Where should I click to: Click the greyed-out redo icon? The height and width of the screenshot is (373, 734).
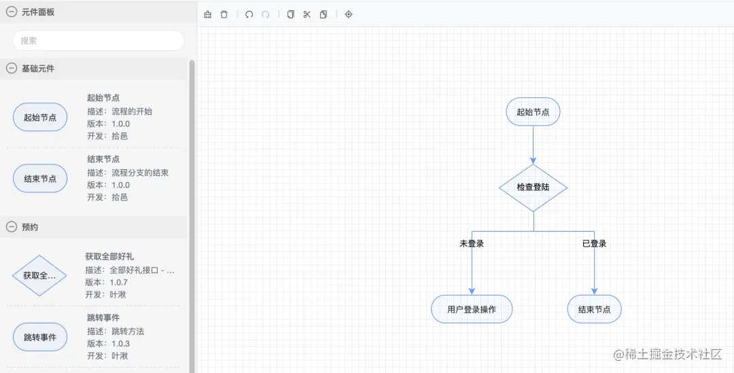(x=266, y=14)
